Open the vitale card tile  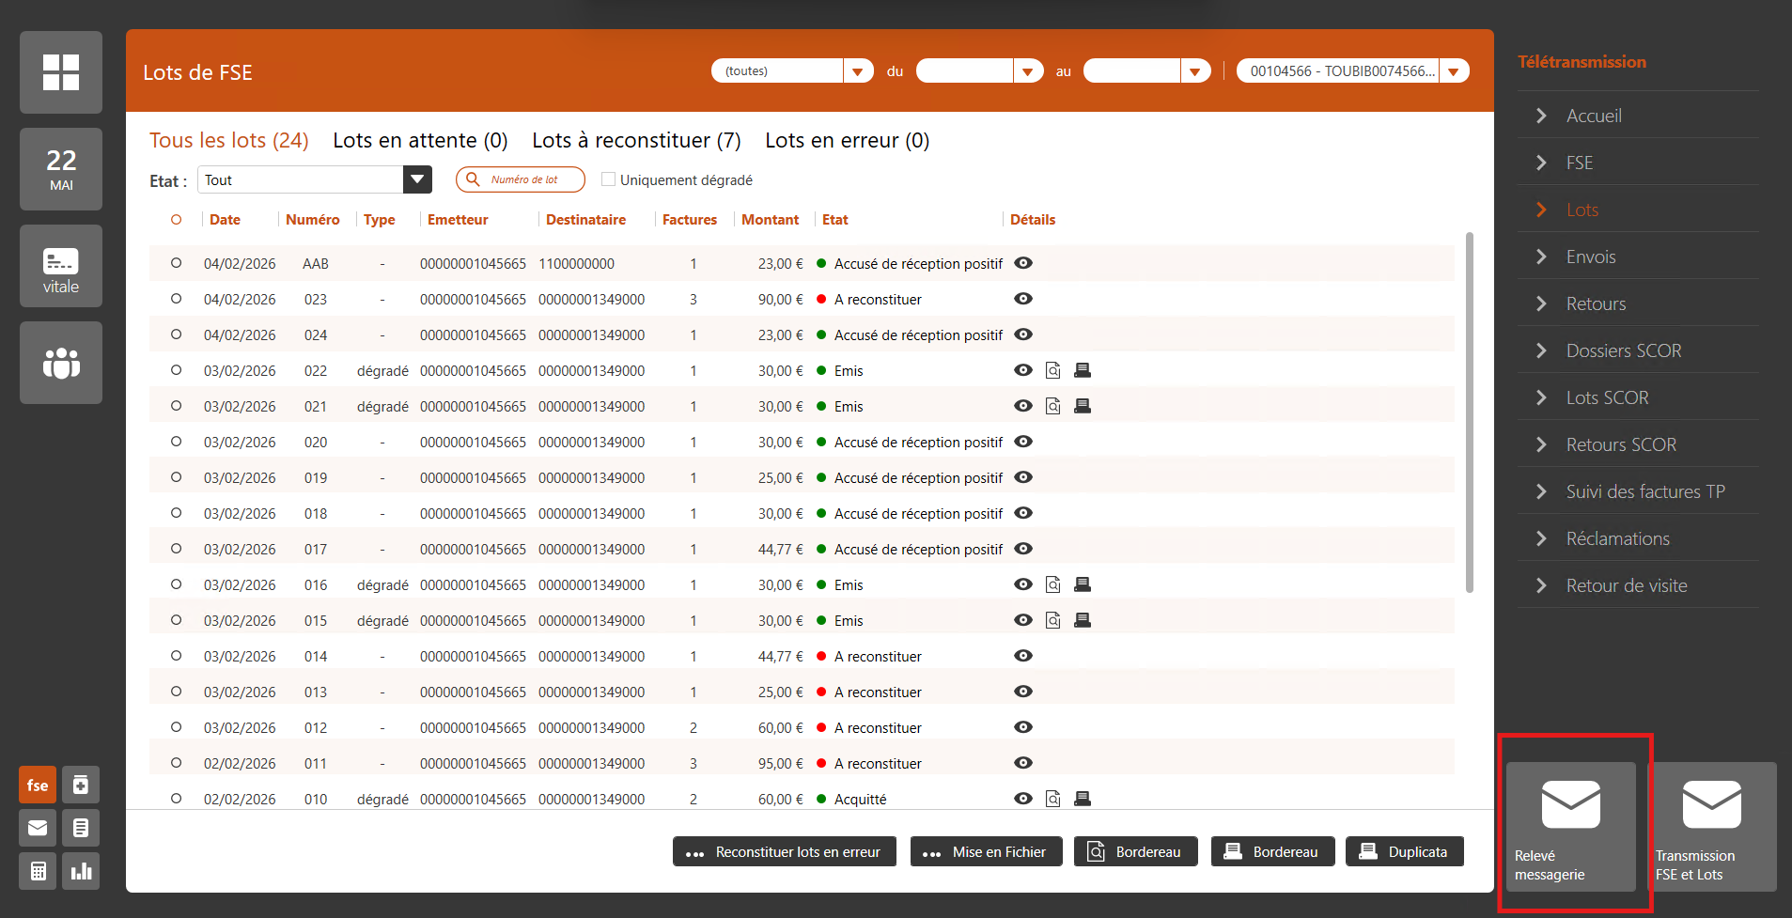tap(61, 266)
